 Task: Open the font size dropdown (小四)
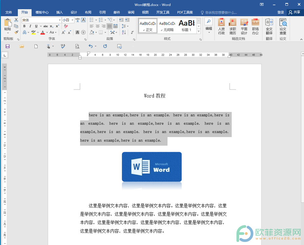(x=73, y=20)
